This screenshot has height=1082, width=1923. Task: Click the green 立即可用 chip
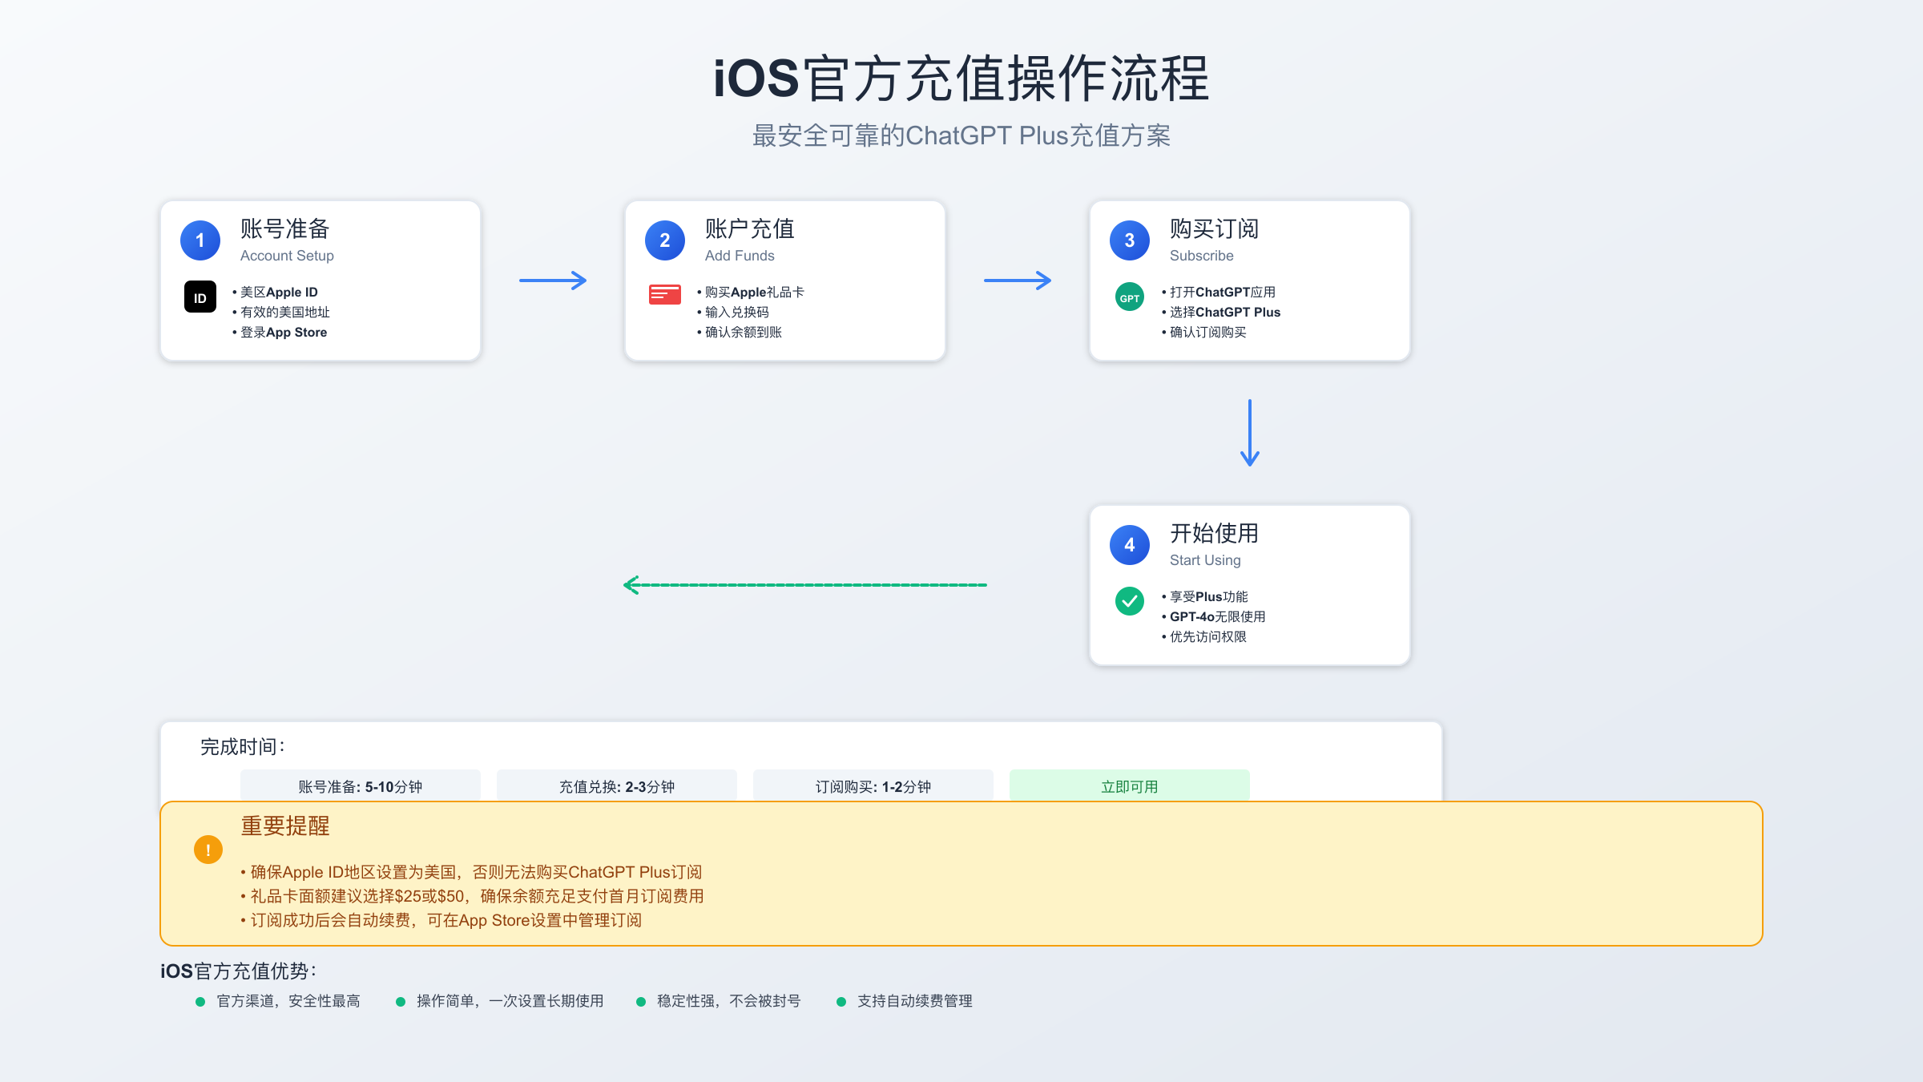coord(1130,786)
